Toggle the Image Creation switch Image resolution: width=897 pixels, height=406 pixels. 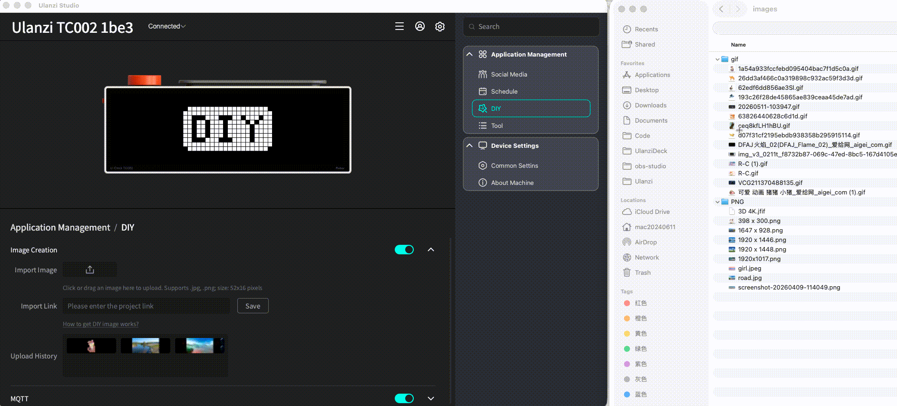click(x=404, y=250)
